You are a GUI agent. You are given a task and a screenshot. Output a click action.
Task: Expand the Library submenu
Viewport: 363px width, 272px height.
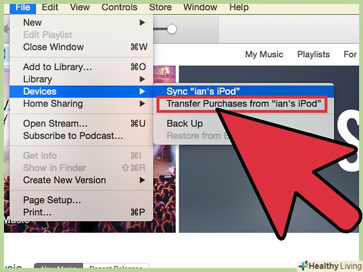pos(81,79)
